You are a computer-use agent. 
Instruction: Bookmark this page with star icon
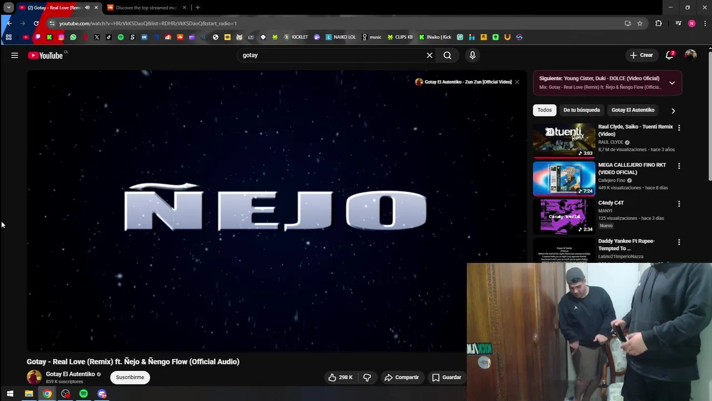tap(640, 23)
